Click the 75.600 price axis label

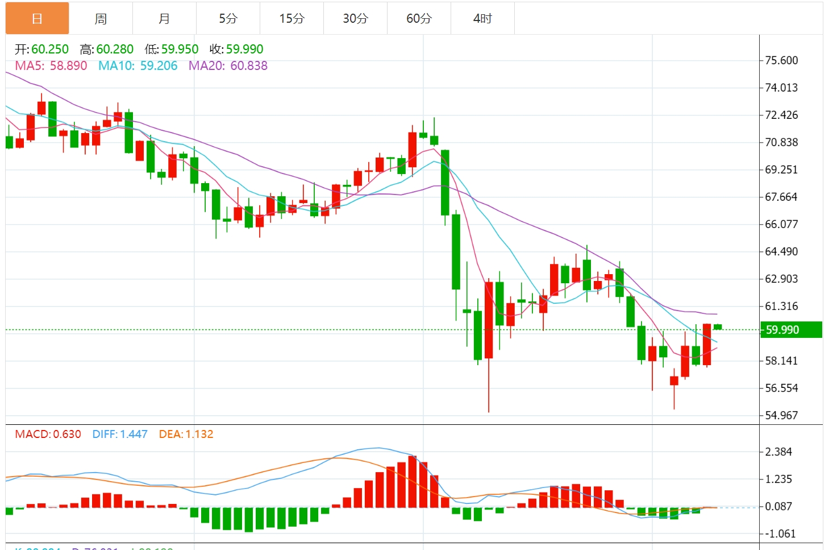click(x=781, y=60)
